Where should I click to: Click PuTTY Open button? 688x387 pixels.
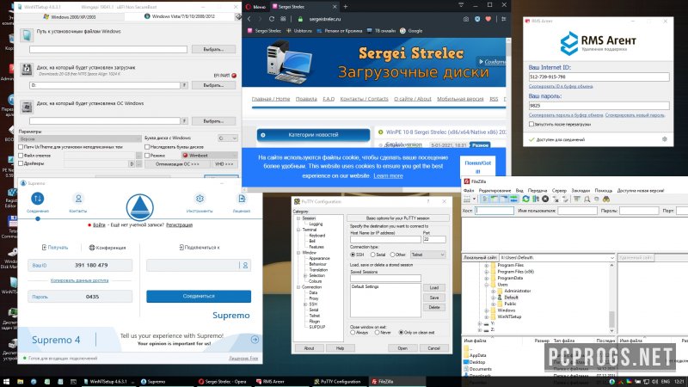(402, 348)
